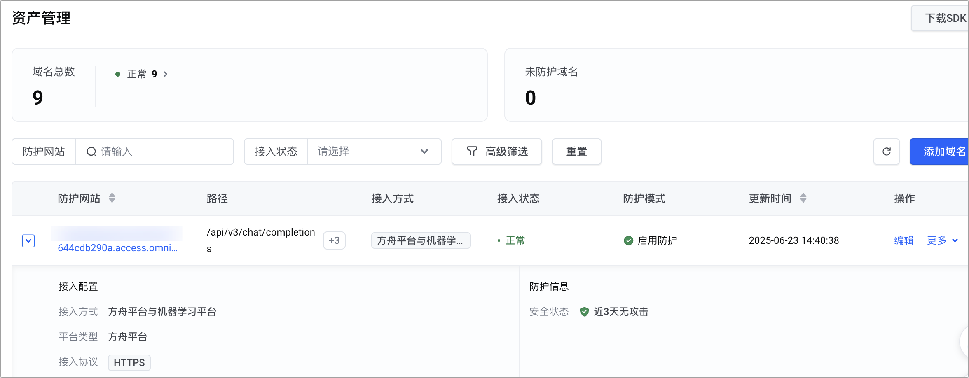Click the 高级筛选 button

(x=497, y=152)
